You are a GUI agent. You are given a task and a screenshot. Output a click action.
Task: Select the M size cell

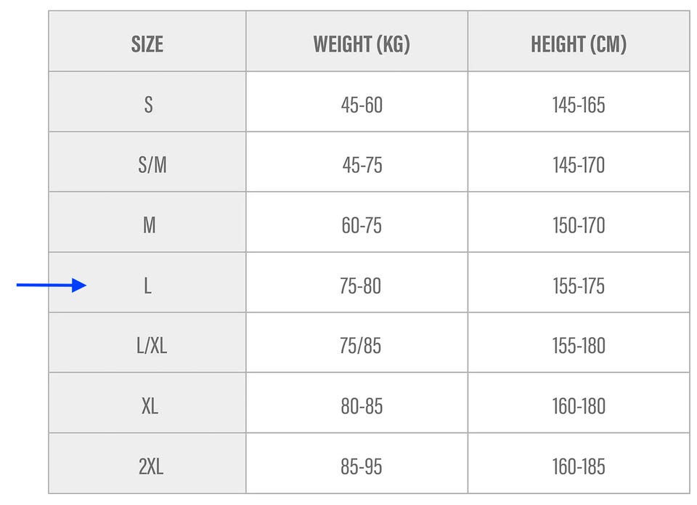(x=149, y=225)
